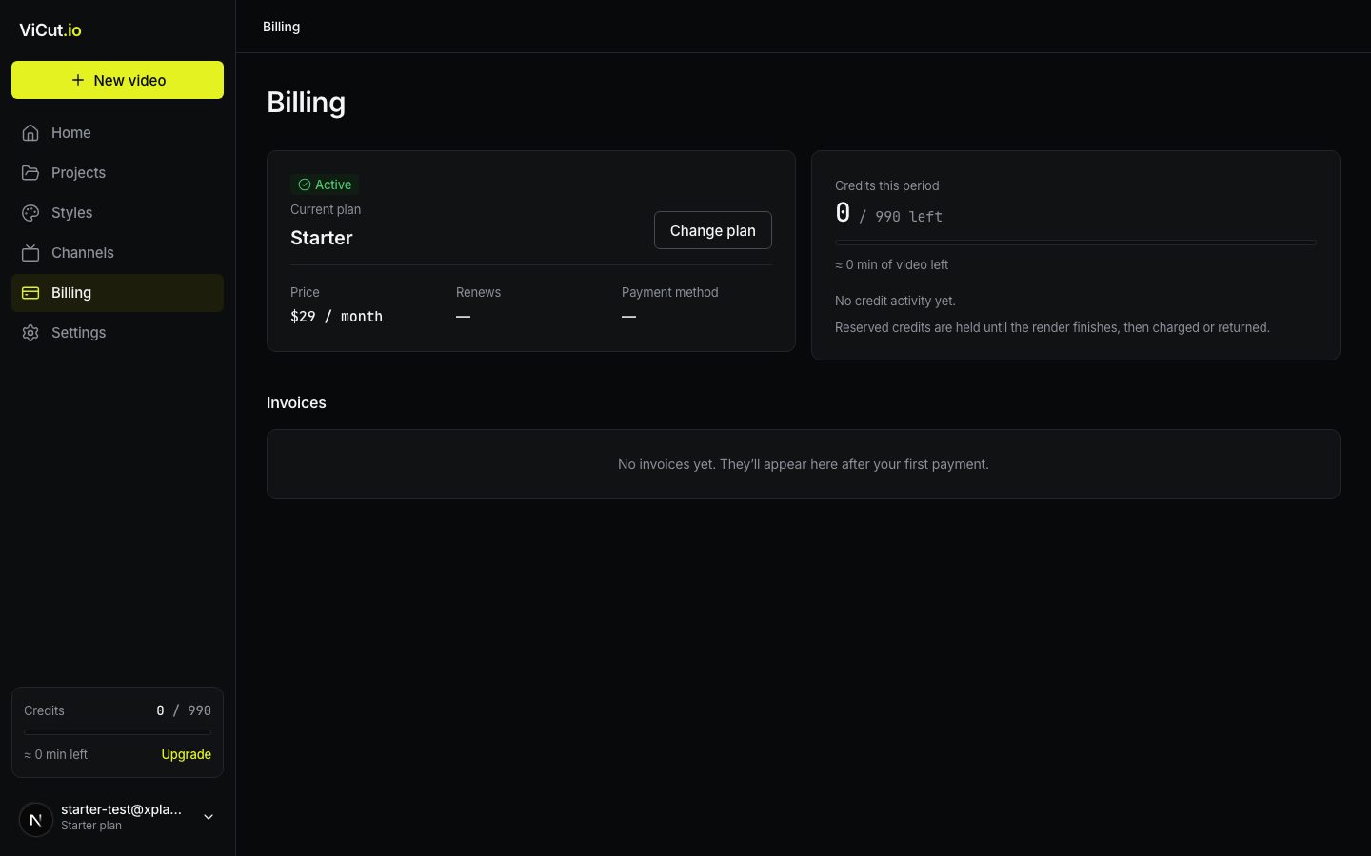Click starter-test account email
This screenshot has width=1371, height=856.
point(121,809)
